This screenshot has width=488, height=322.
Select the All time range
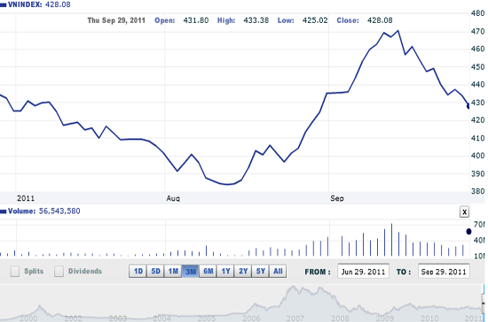278,272
